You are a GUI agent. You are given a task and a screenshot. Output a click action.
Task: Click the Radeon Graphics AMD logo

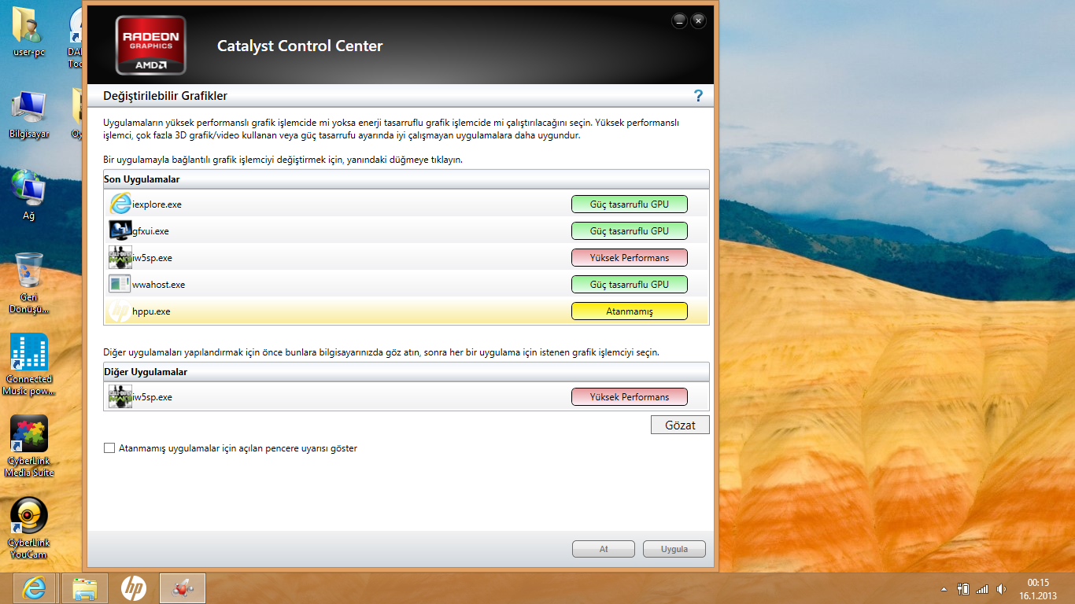coord(151,45)
